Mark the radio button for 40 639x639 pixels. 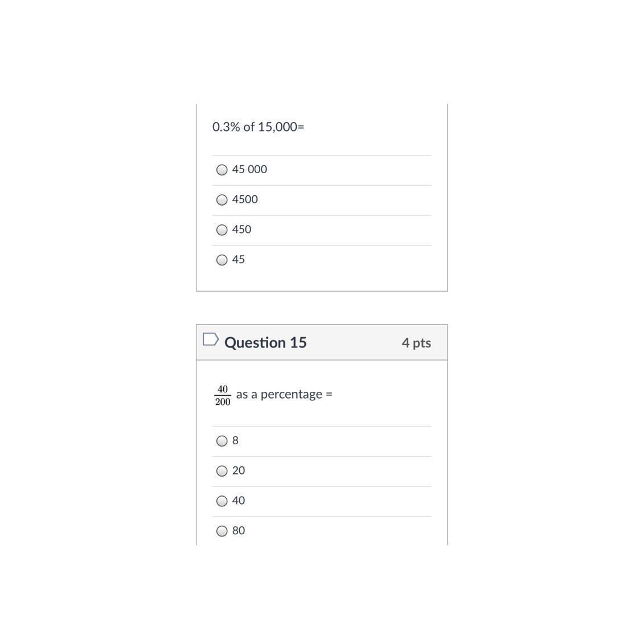tap(222, 501)
